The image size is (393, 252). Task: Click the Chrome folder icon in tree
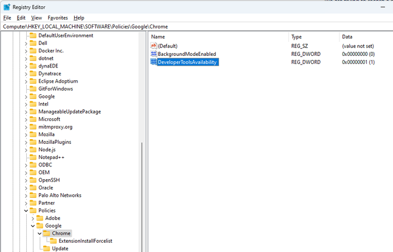[x=47, y=233]
